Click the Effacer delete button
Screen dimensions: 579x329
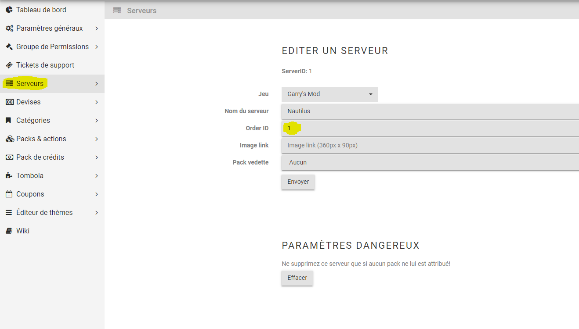(x=297, y=278)
